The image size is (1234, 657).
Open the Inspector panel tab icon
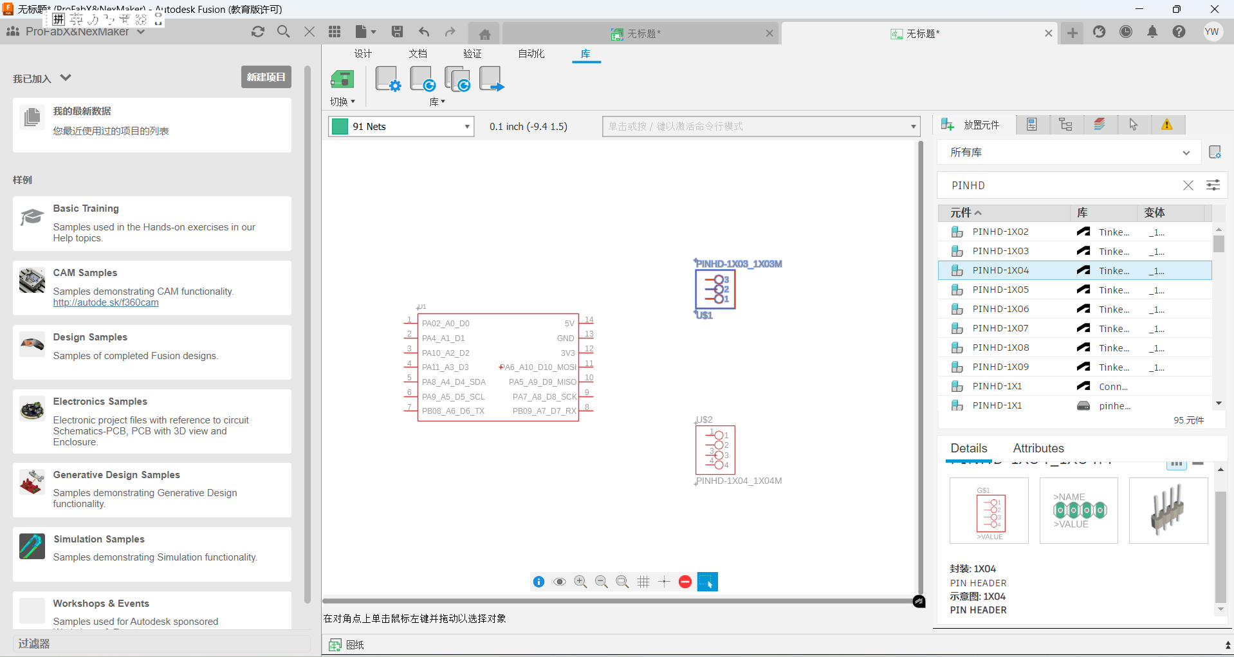click(x=1032, y=125)
